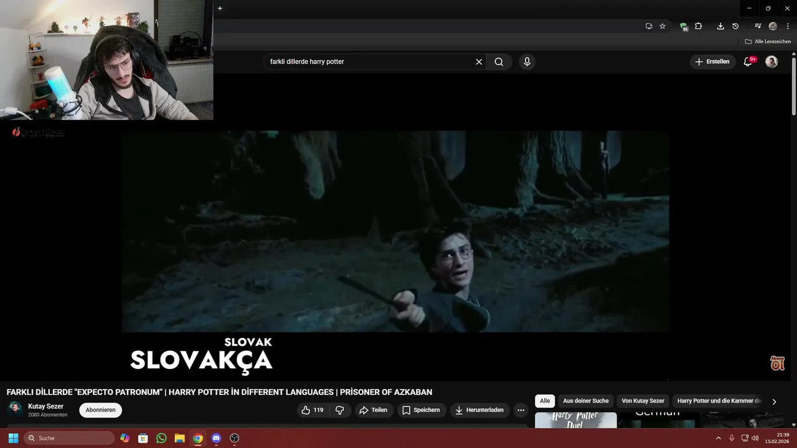
Task: Click the taskbar Suche search box
Action: click(70, 438)
